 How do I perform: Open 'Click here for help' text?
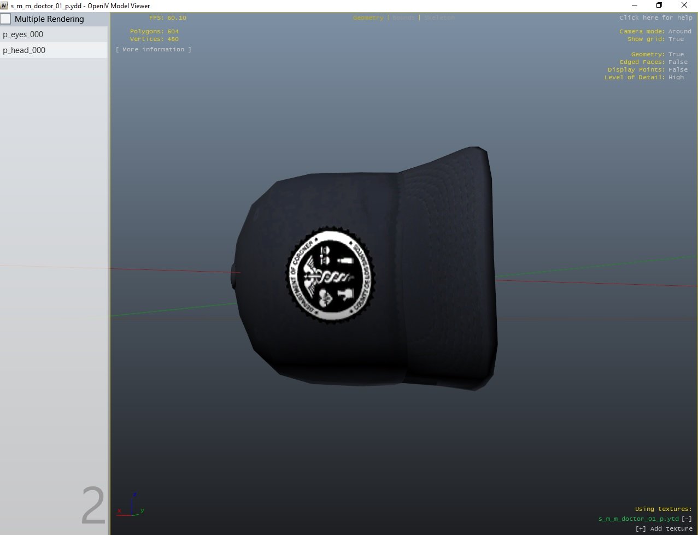tap(656, 18)
